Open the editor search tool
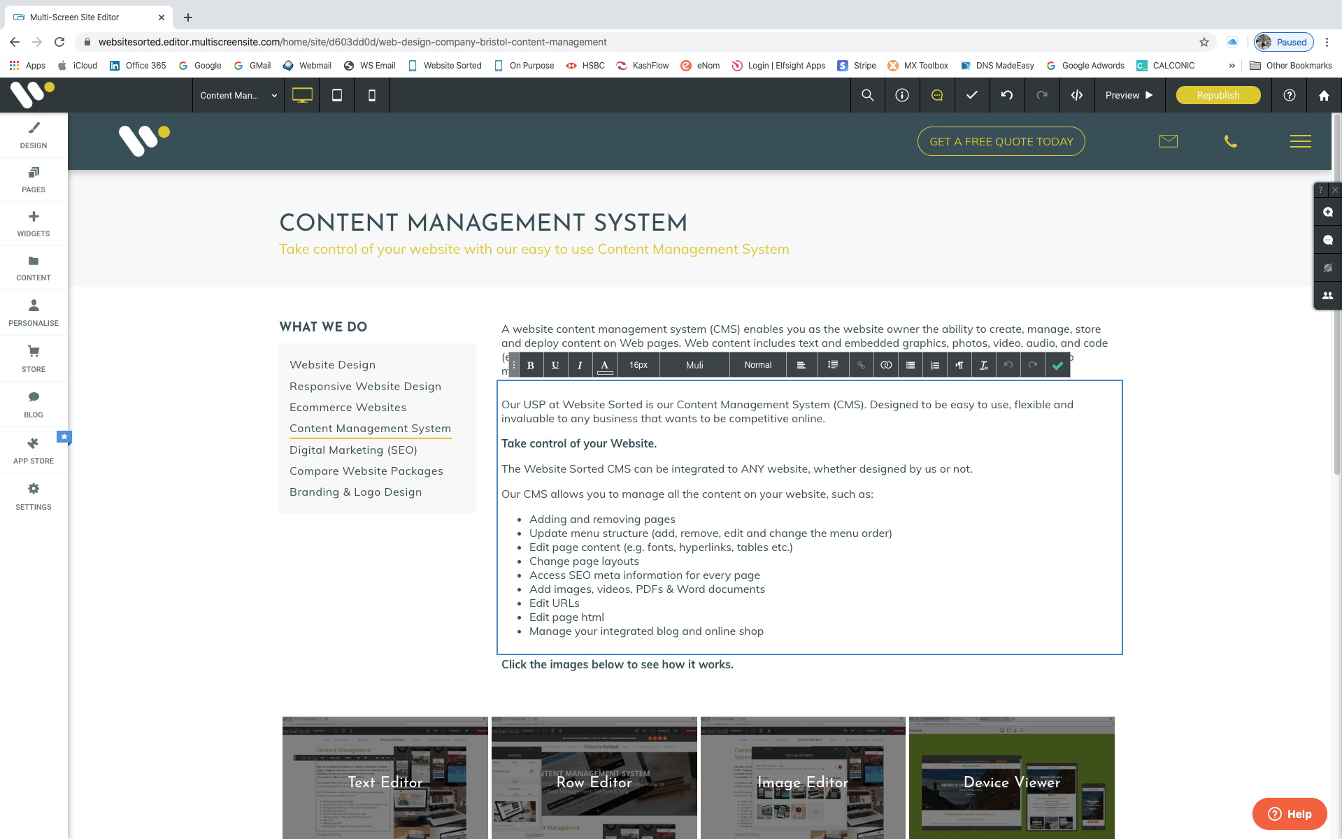This screenshot has height=839, width=1342. point(867,95)
